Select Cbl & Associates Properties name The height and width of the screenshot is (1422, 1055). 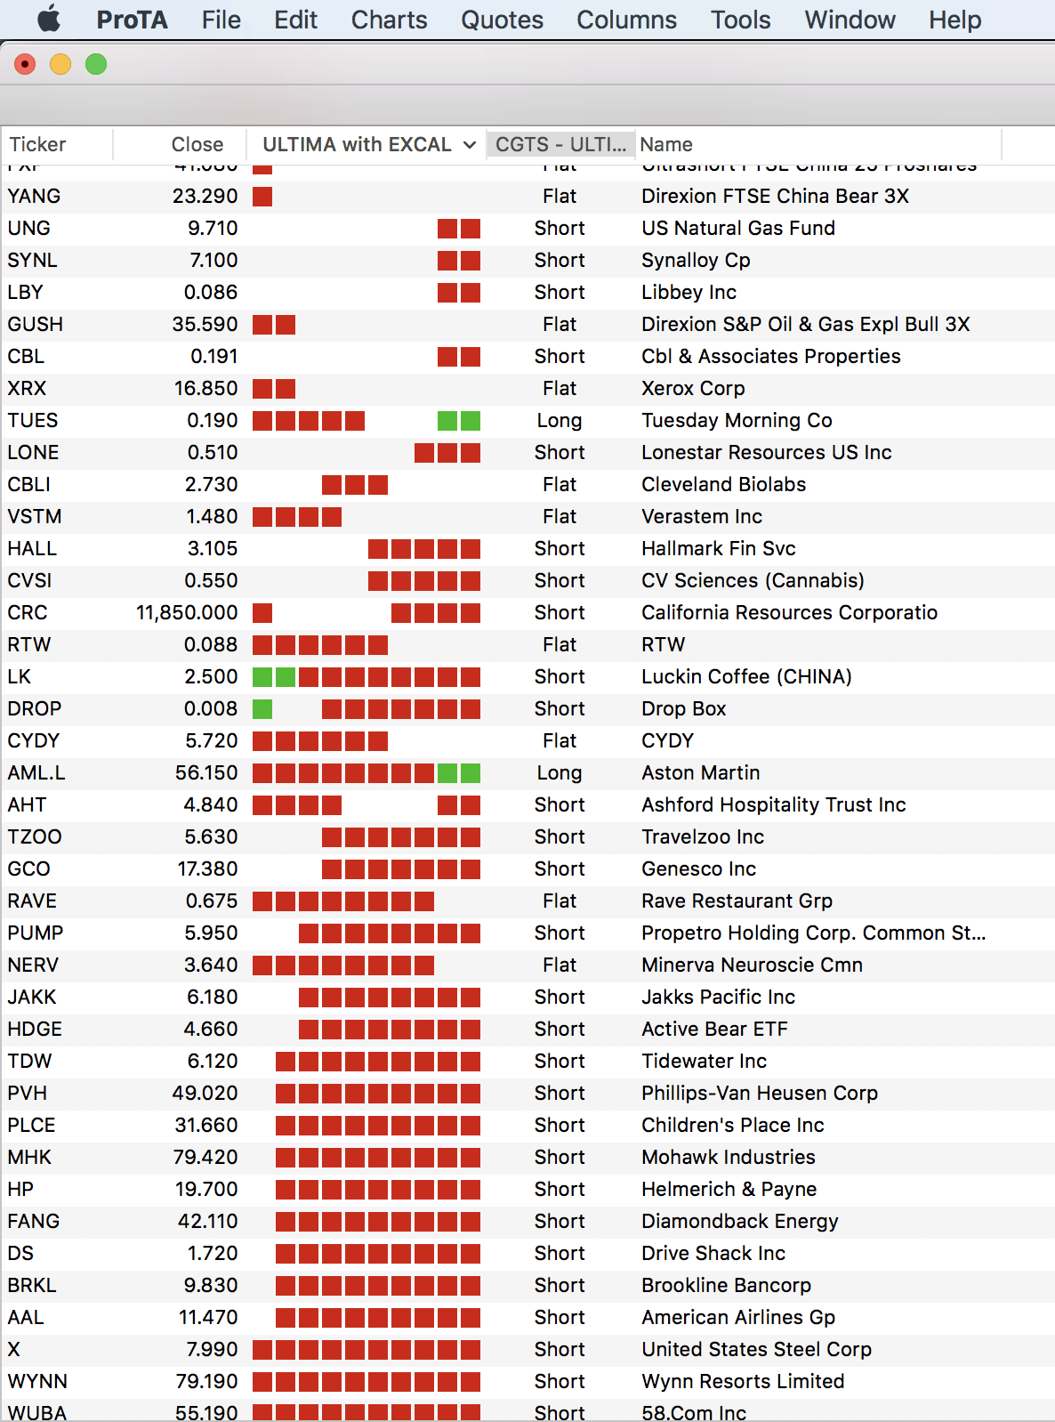771,356
